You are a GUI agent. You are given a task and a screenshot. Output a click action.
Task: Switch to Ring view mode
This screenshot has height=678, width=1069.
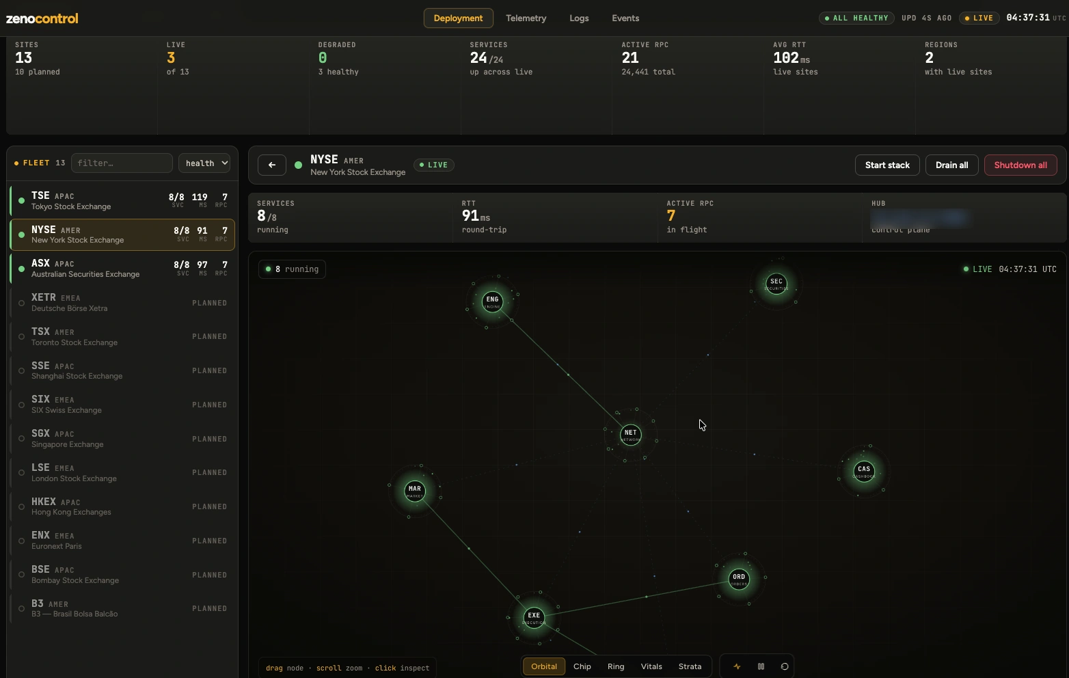(x=616, y=666)
